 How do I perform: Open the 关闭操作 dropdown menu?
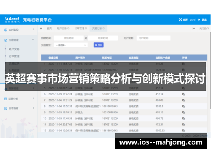point(204,28)
